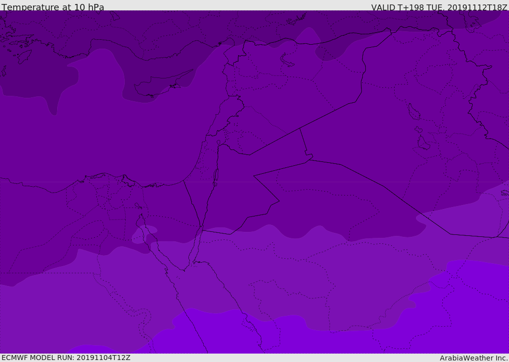Screen dimensions: 509x362
Task: Click 'ECMWF MODEL RUN: 20191104T12Z' footer text
Action: [x=66, y=358]
